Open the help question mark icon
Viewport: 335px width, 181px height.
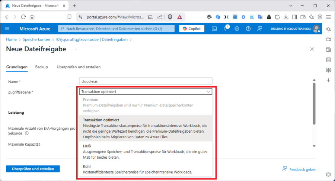click(248, 29)
